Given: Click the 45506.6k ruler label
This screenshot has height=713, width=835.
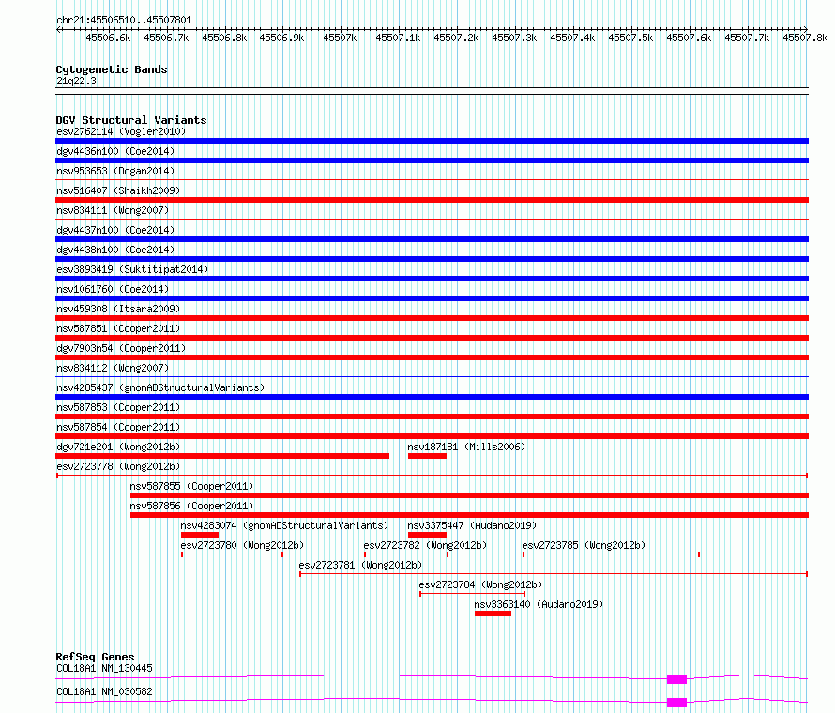Looking at the screenshot, I should (x=108, y=38).
